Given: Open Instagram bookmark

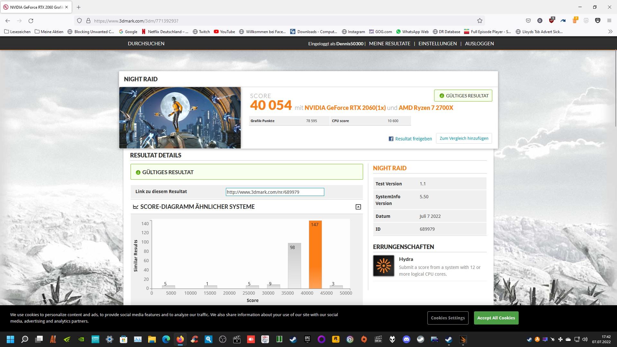Looking at the screenshot, I should 353,31.
